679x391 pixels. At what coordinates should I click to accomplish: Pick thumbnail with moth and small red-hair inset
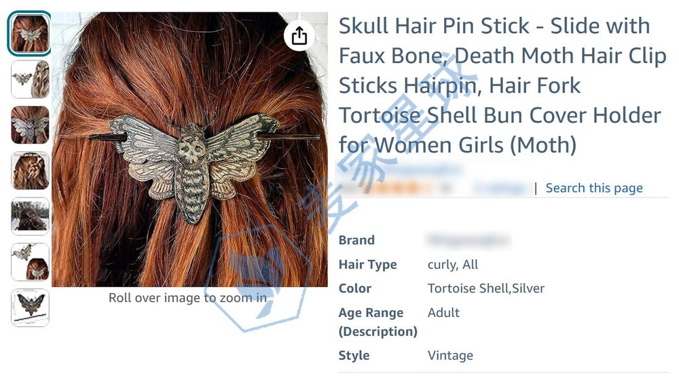point(30,262)
